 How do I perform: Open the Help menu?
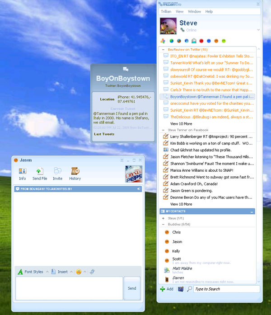[x=209, y=12]
